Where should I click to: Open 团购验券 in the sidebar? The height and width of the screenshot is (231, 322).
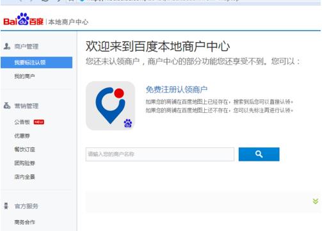(x=24, y=163)
